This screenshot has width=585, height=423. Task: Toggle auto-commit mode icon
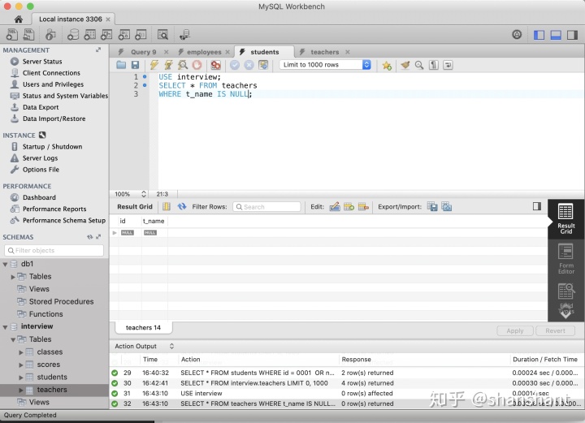[x=263, y=65]
